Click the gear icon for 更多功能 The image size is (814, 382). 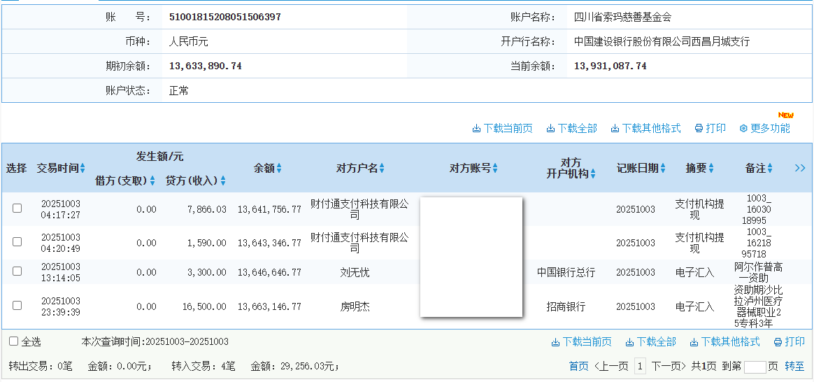[x=743, y=129]
